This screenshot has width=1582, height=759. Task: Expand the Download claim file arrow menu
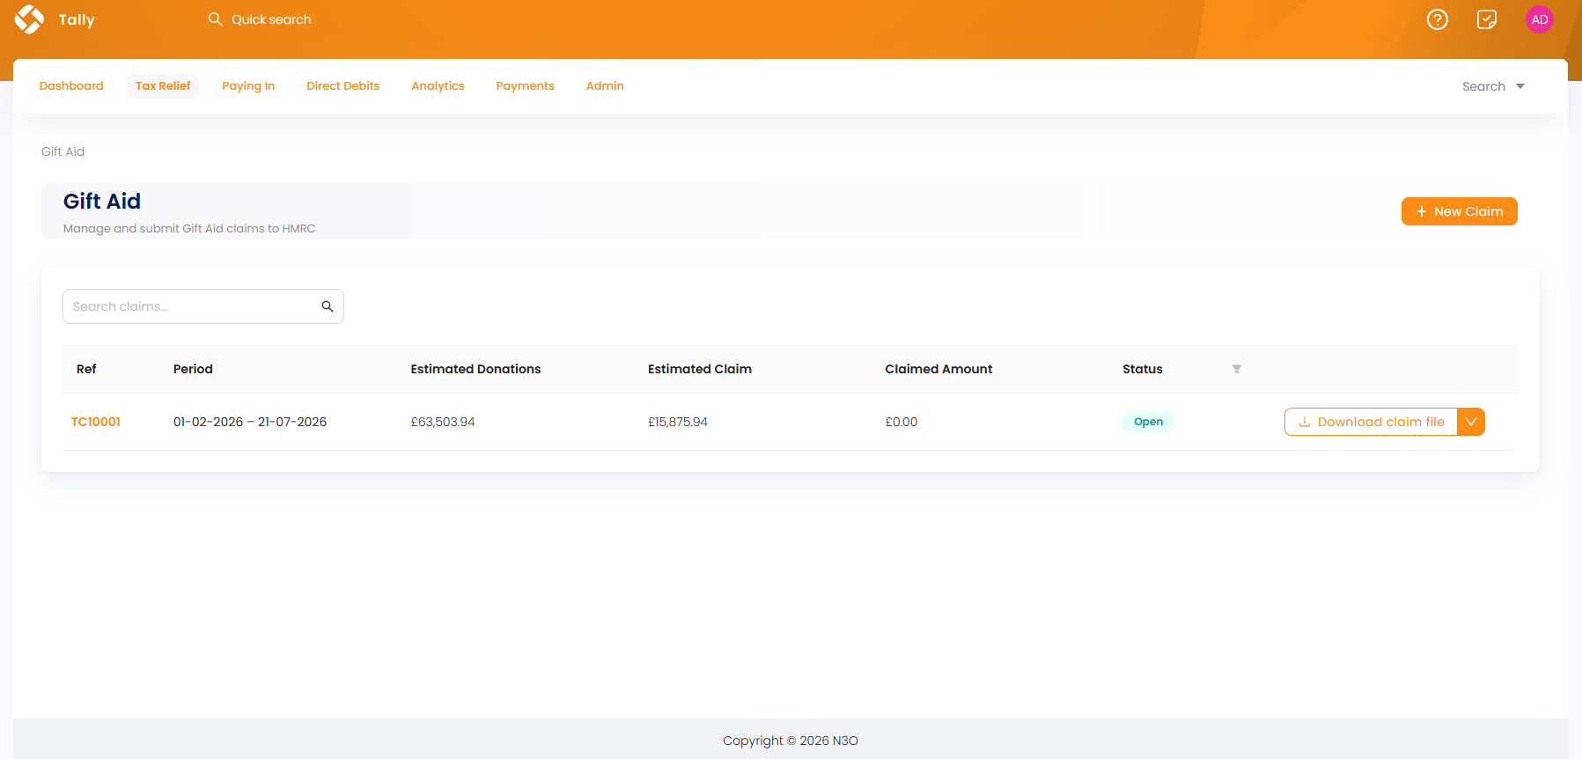click(x=1471, y=422)
